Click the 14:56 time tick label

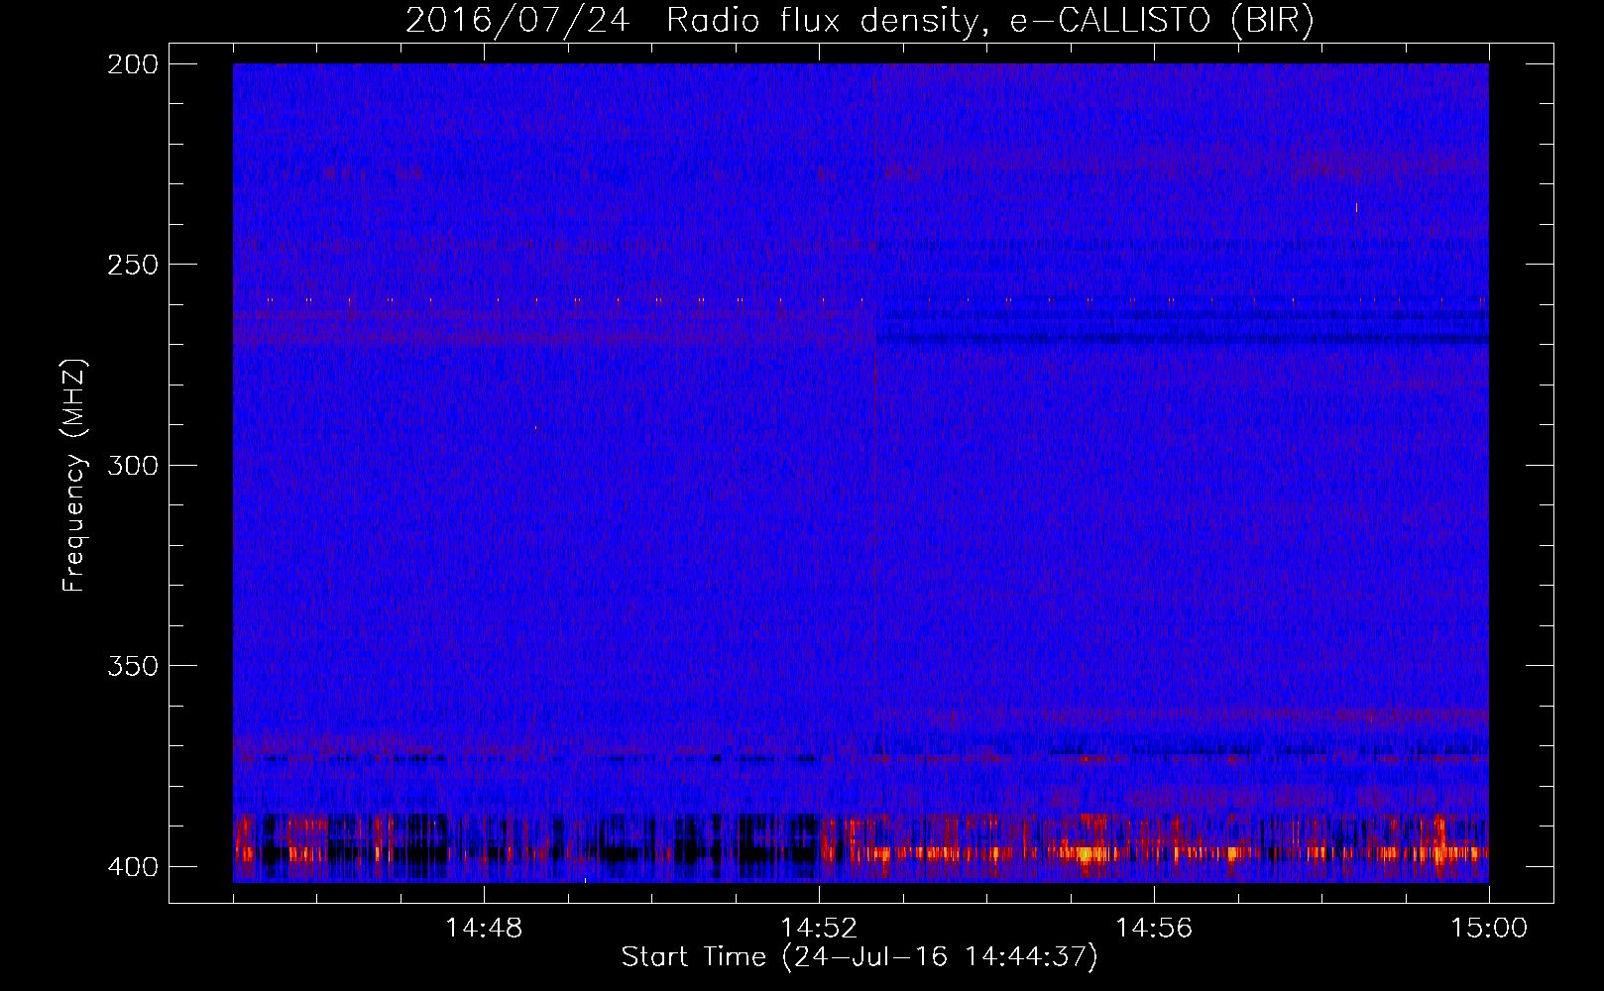pyautogui.click(x=1154, y=928)
